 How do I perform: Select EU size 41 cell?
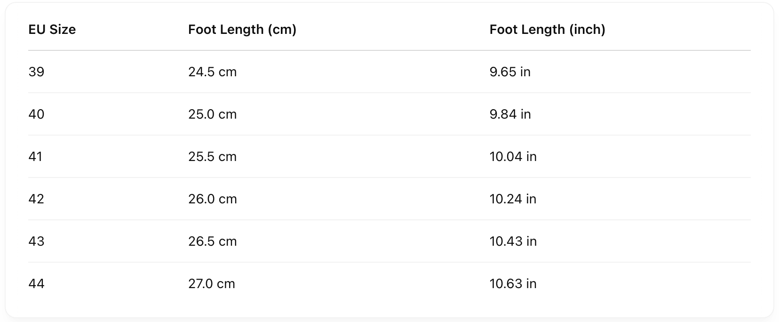pyautogui.click(x=36, y=157)
